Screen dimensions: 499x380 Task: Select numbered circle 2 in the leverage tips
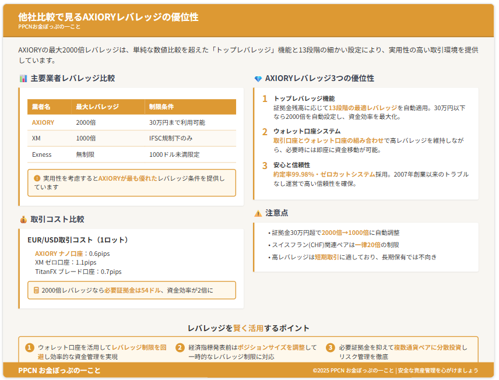pyautogui.click(x=180, y=347)
